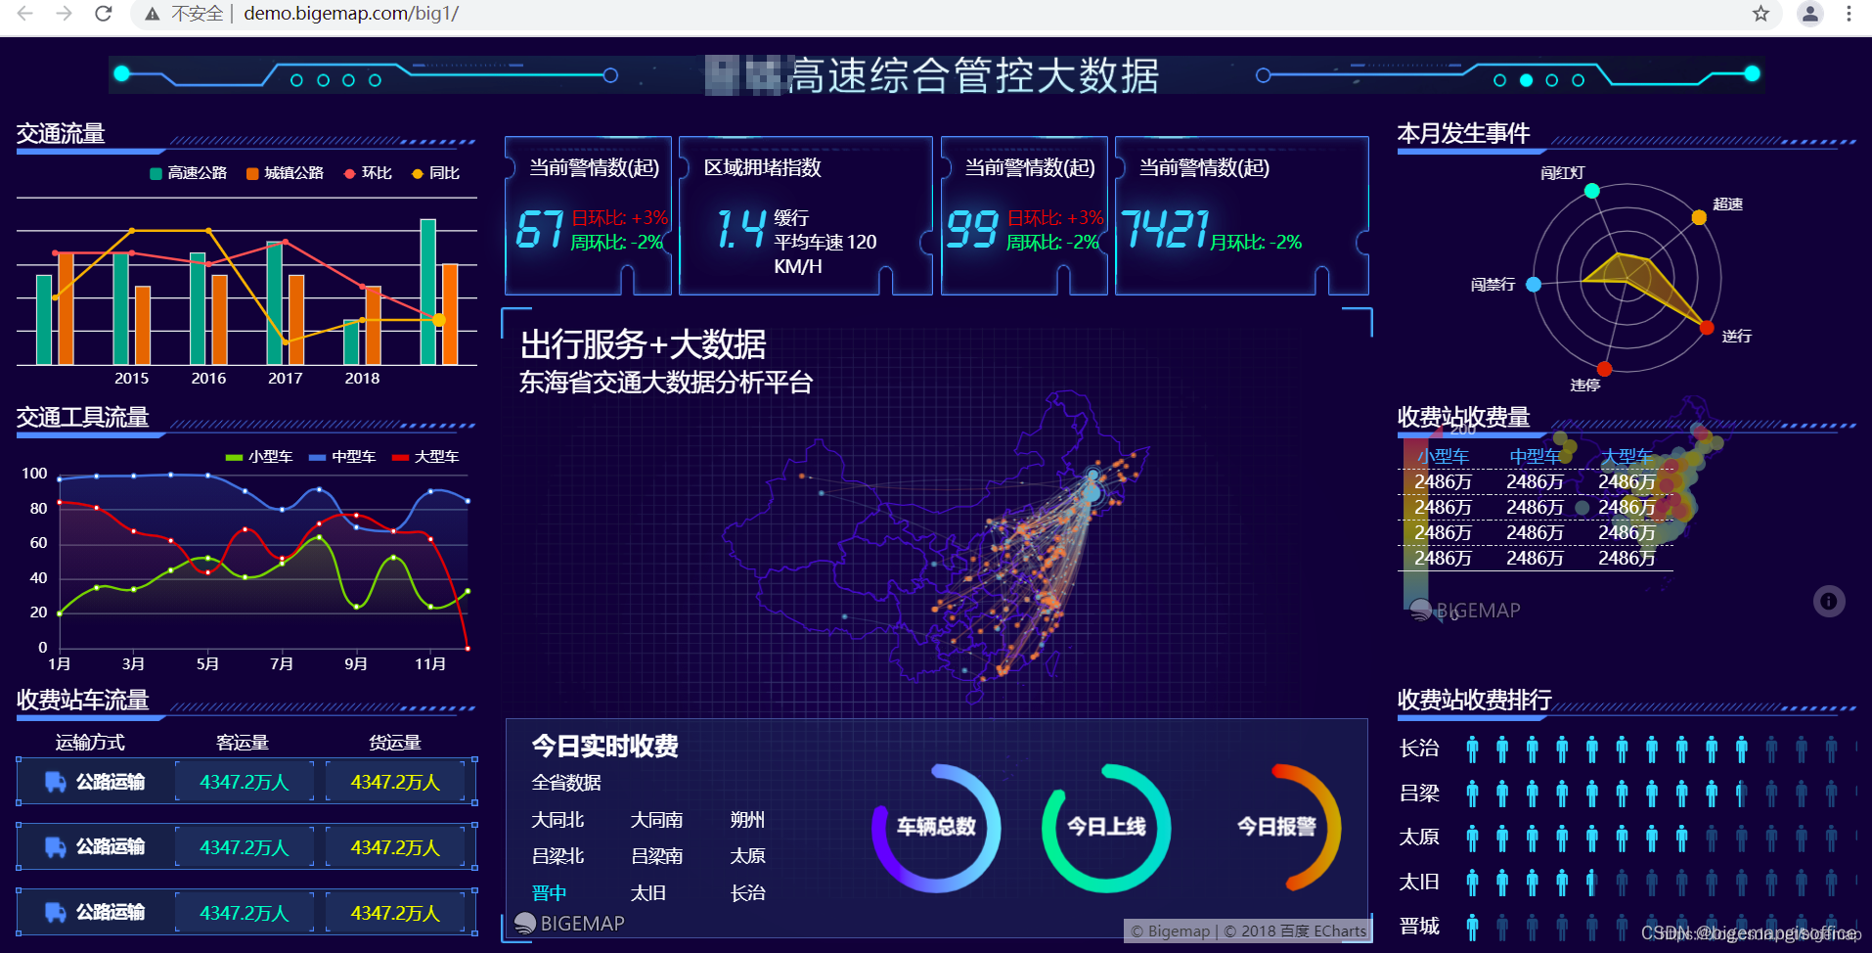Click the card showing 7421
Image resolution: width=1872 pixels, height=953 pixels.
click(x=1241, y=215)
